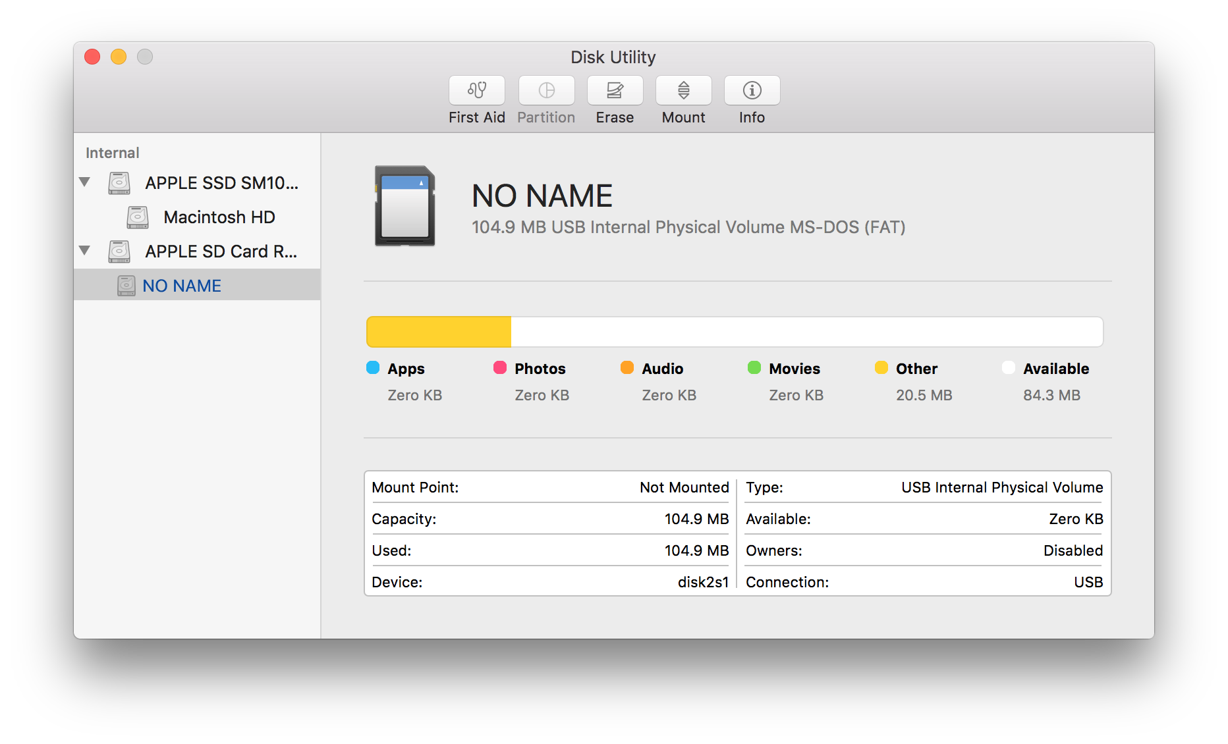Click the white Available legend dot
The height and width of the screenshot is (744, 1228).
[1009, 367]
